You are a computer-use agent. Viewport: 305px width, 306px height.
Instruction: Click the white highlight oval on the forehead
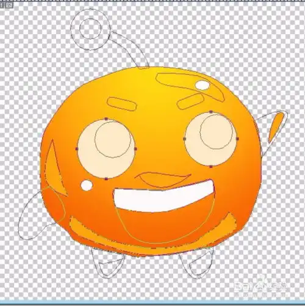pyautogui.click(x=202, y=85)
